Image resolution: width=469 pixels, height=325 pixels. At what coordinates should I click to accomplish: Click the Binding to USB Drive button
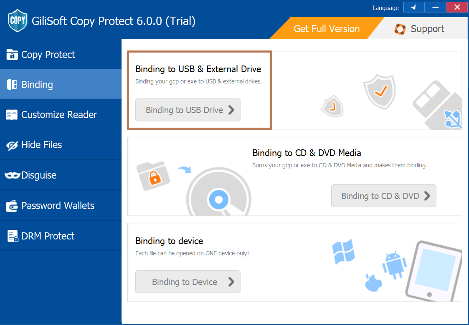pos(188,110)
